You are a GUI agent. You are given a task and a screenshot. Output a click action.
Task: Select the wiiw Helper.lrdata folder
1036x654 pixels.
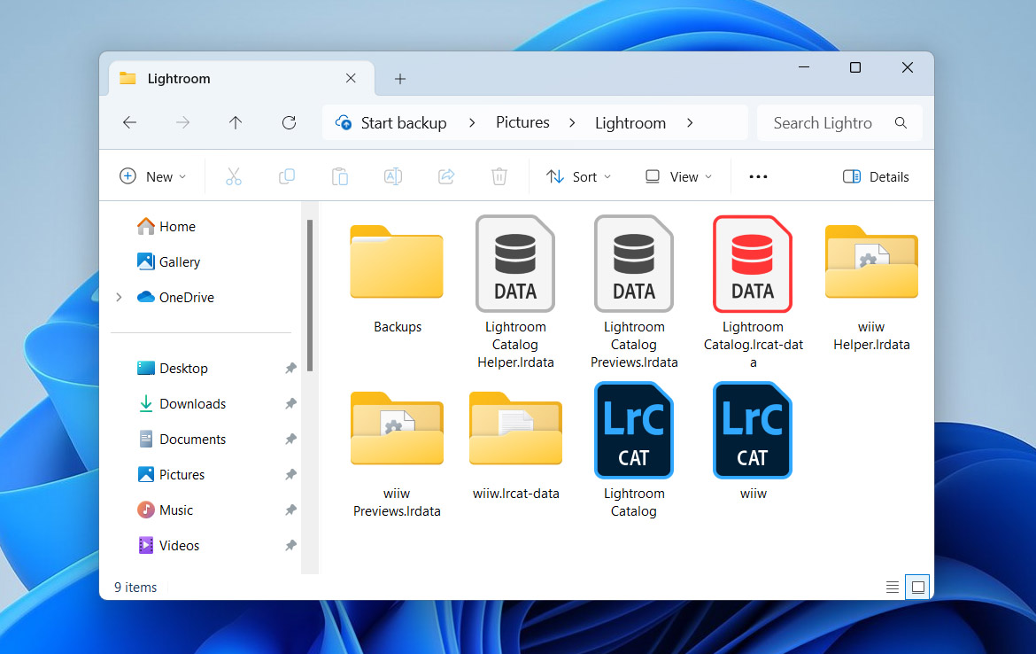click(871, 262)
